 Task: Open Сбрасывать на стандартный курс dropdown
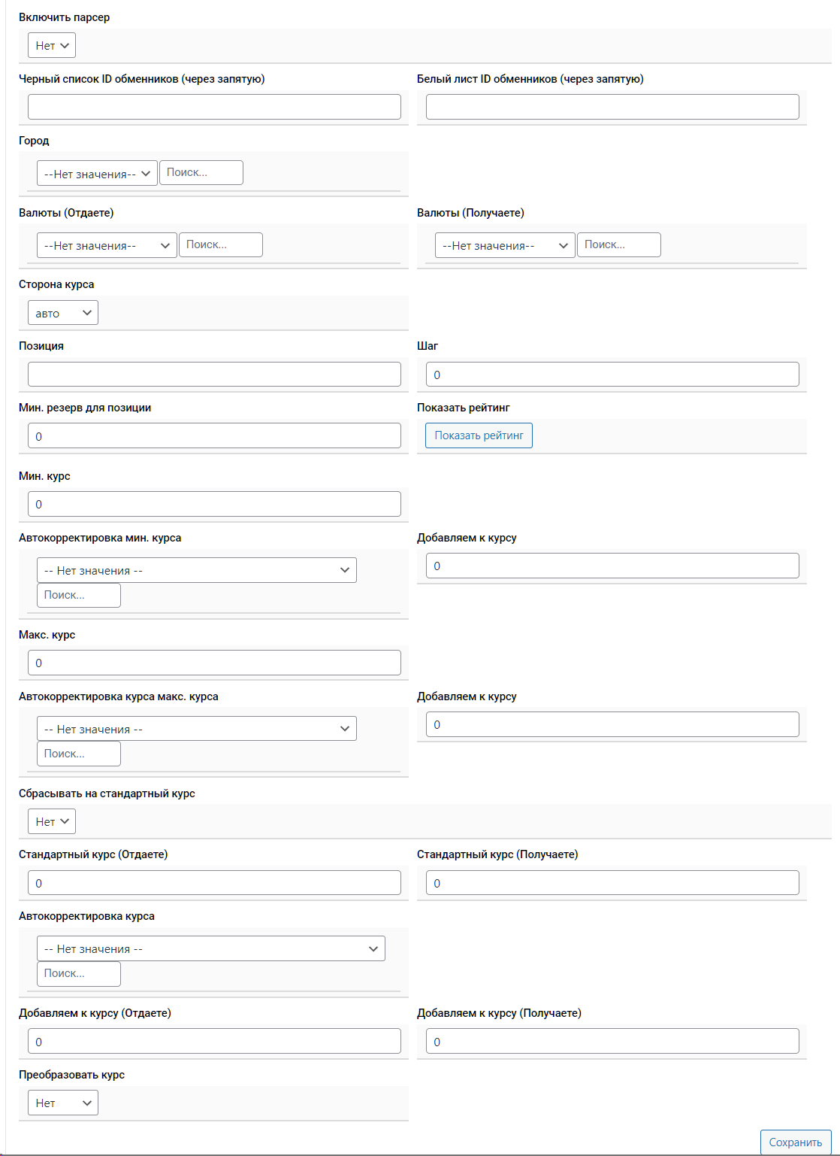[x=52, y=821]
